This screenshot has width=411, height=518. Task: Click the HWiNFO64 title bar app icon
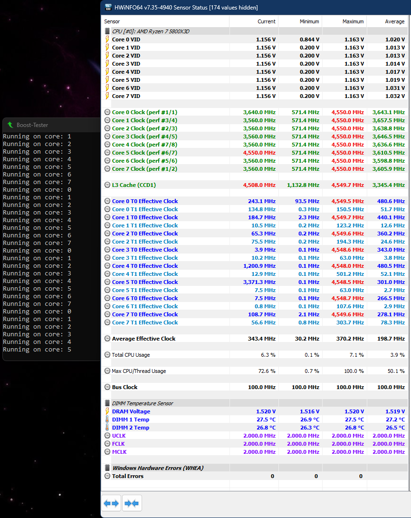pos(108,7)
